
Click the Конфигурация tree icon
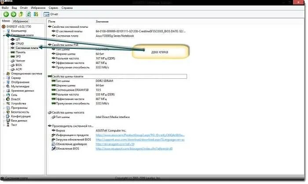(8, 116)
